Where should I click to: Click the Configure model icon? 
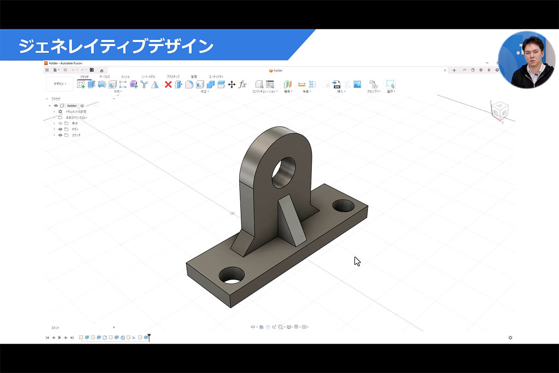pos(259,84)
